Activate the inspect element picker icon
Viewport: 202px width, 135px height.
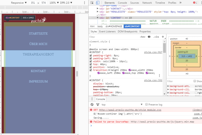pyautogui.click(x=92, y=3)
